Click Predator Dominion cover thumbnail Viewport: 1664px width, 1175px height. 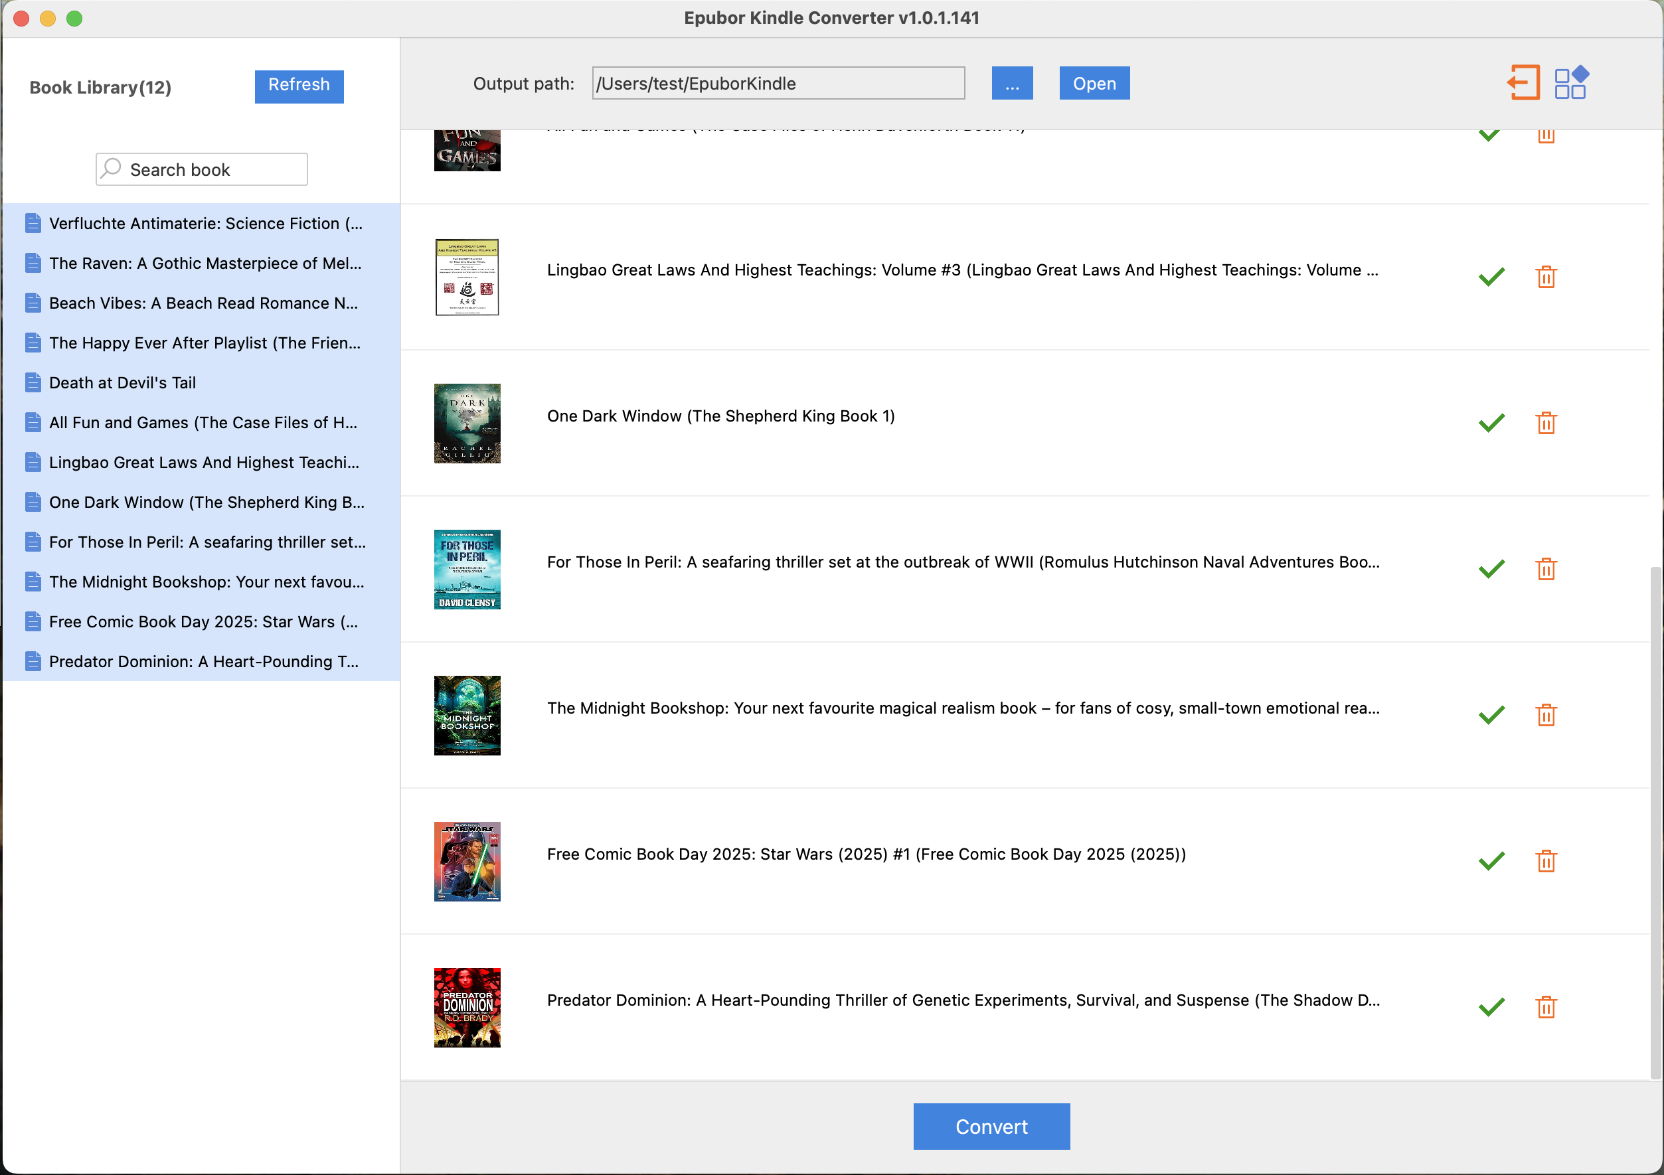coord(467,1008)
